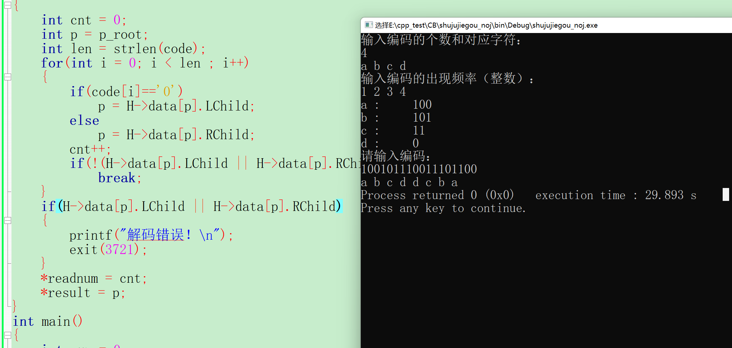Click console prompt '输入编码的出现频率(整数):'
The height and width of the screenshot is (348, 732).
[x=447, y=79]
